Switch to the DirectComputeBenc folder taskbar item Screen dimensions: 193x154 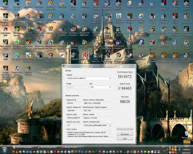(x=24, y=147)
